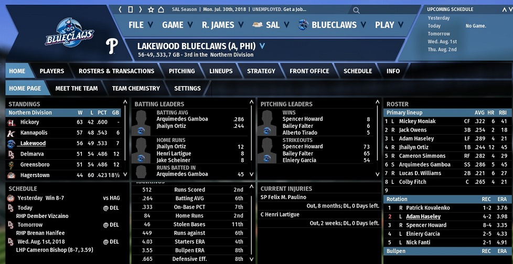
Task: Open the page history rectangle icon
Action: pyautogui.click(x=130, y=9)
